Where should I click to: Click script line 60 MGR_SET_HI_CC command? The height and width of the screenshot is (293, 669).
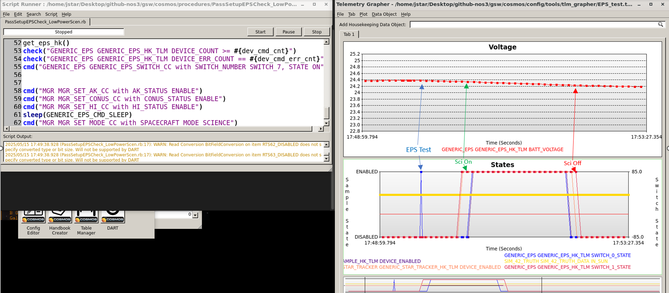[x=113, y=107]
